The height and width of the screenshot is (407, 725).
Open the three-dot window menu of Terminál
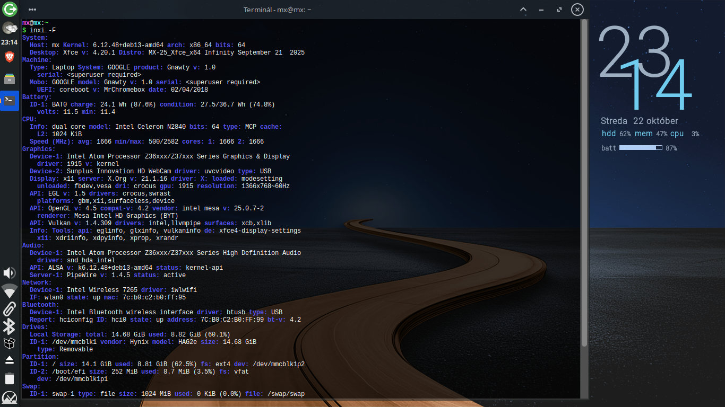coord(32,10)
